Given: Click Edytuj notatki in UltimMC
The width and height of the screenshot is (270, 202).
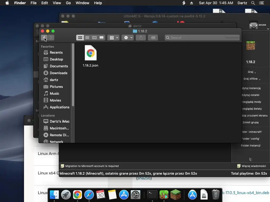Looking at the screenshot, I should [x=250, y=95].
